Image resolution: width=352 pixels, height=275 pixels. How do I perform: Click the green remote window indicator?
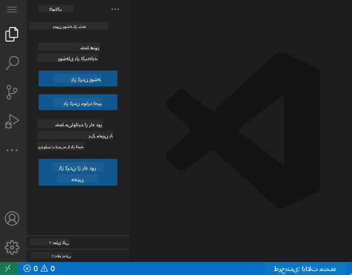tap(9, 269)
